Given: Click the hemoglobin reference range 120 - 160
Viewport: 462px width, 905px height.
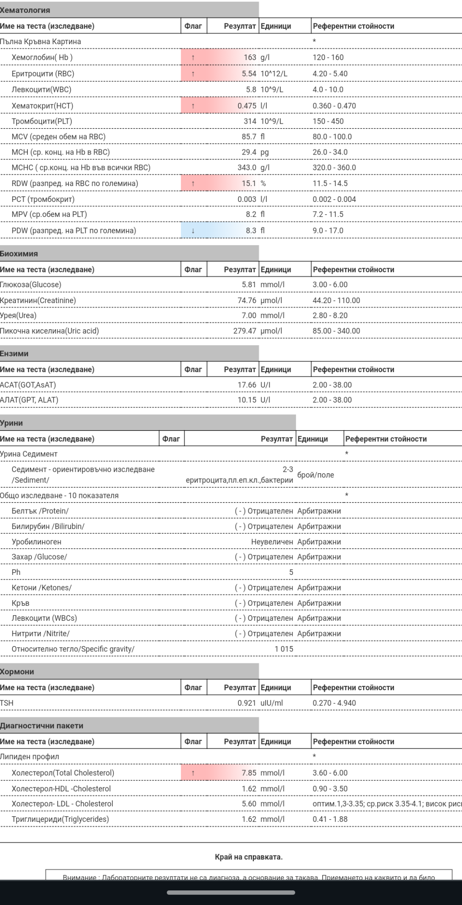Looking at the screenshot, I should (x=328, y=57).
